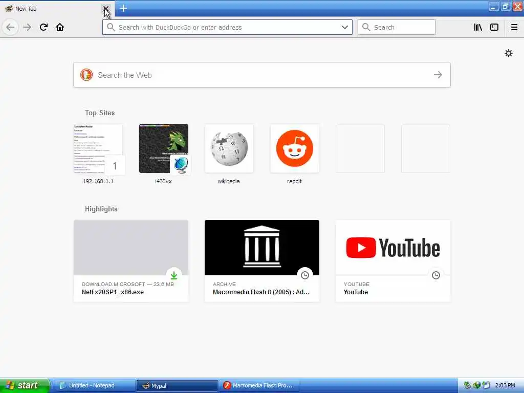Go forward with the forward arrow button
524x393 pixels.
(28, 27)
